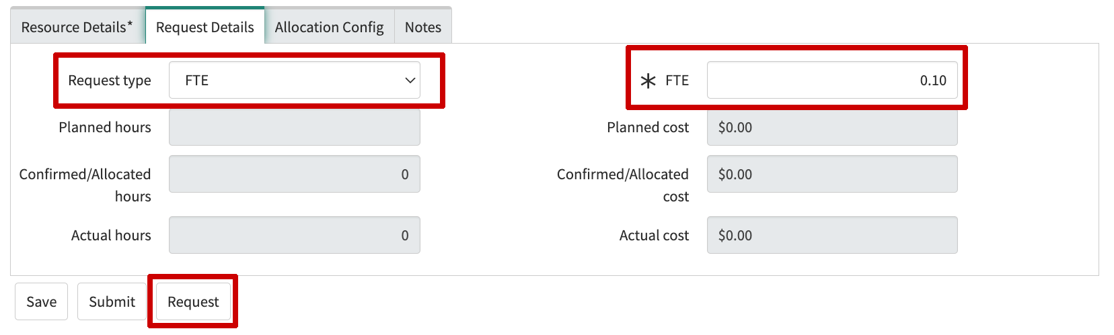The height and width of the screenshot is (335, 1114).
Task: Open the Allocation Config tab
Action: 329,28
